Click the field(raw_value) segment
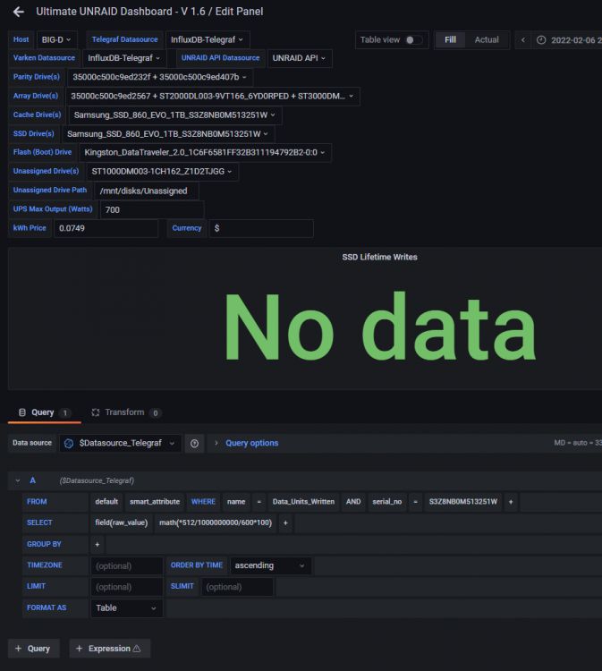The image size is (602, 671). pyautogui.click(x=121, y=523)
